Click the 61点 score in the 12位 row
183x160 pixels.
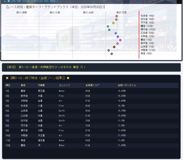pyautogui.click(x=88, y=145)
